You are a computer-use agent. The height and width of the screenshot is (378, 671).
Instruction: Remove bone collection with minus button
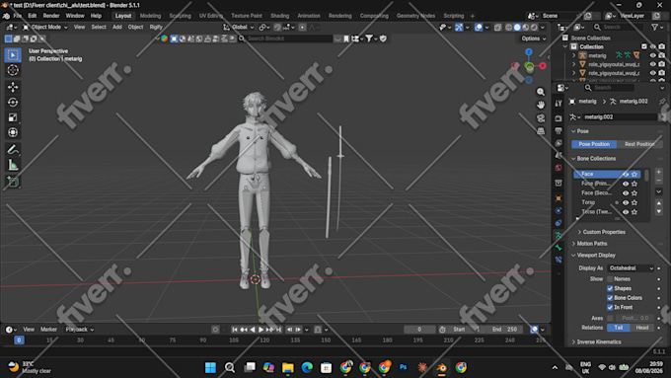click(658, 181)
